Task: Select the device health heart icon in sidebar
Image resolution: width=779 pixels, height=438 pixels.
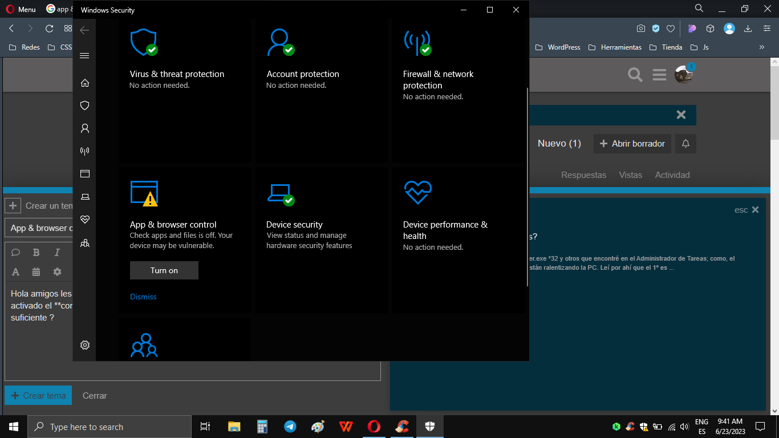Action: [84, 220]
